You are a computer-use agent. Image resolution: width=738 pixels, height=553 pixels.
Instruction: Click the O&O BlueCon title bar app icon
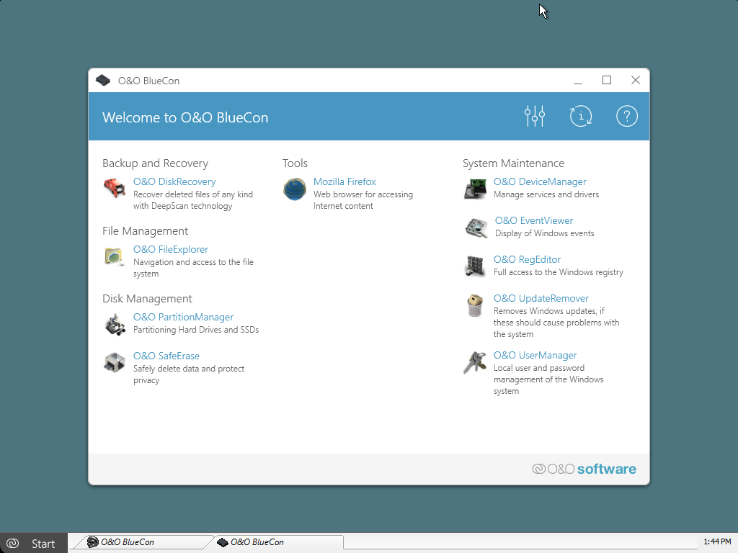(103, 81)
